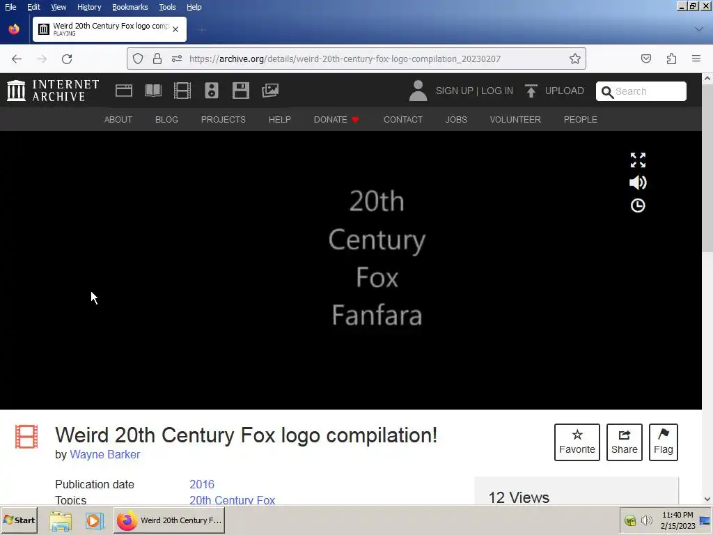The width and height of the screenshot is (713, 535).
Task: Go to the PEOPLE page
Action: tap(580, 120)
